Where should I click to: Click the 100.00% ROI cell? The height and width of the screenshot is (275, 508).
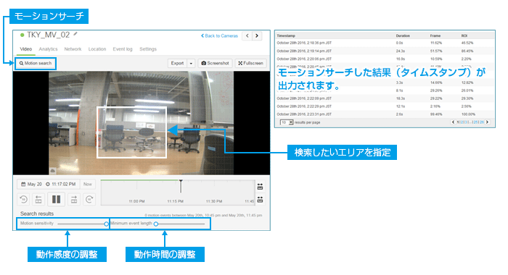468,114
